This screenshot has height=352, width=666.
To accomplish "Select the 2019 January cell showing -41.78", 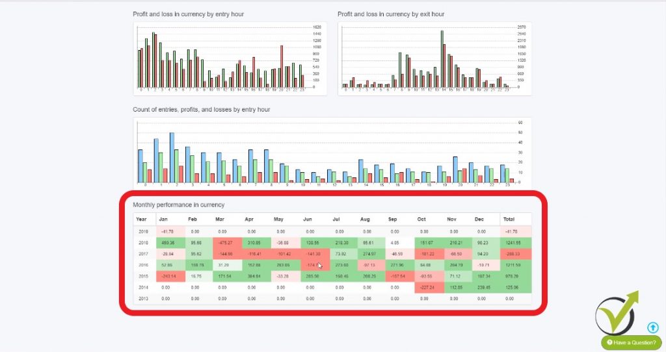I will [x=168, y=231].
